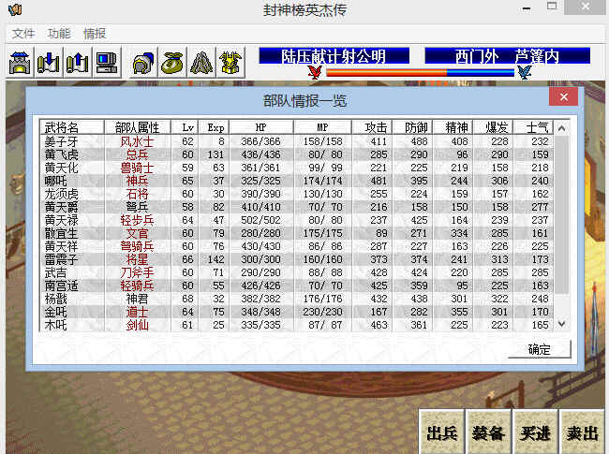This screenshot has width=609, height=454.
Task: Sort by MP column header
Action: tap(322, 127)
